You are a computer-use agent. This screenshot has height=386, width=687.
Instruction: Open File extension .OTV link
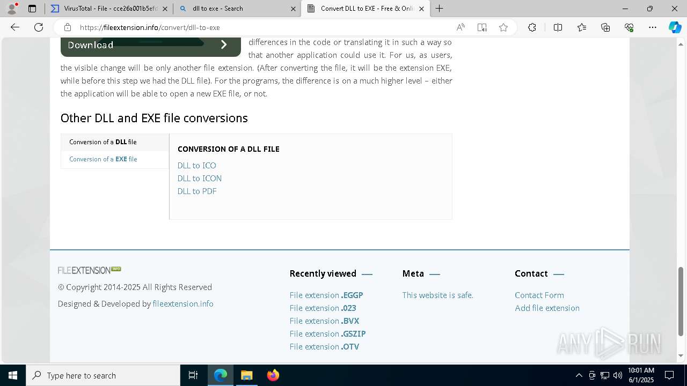(x=324, y=347)
